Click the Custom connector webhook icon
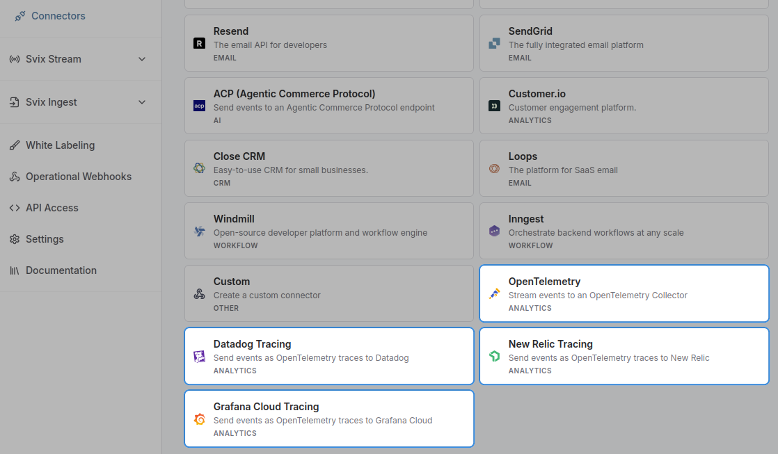 (x=200, y=293)
